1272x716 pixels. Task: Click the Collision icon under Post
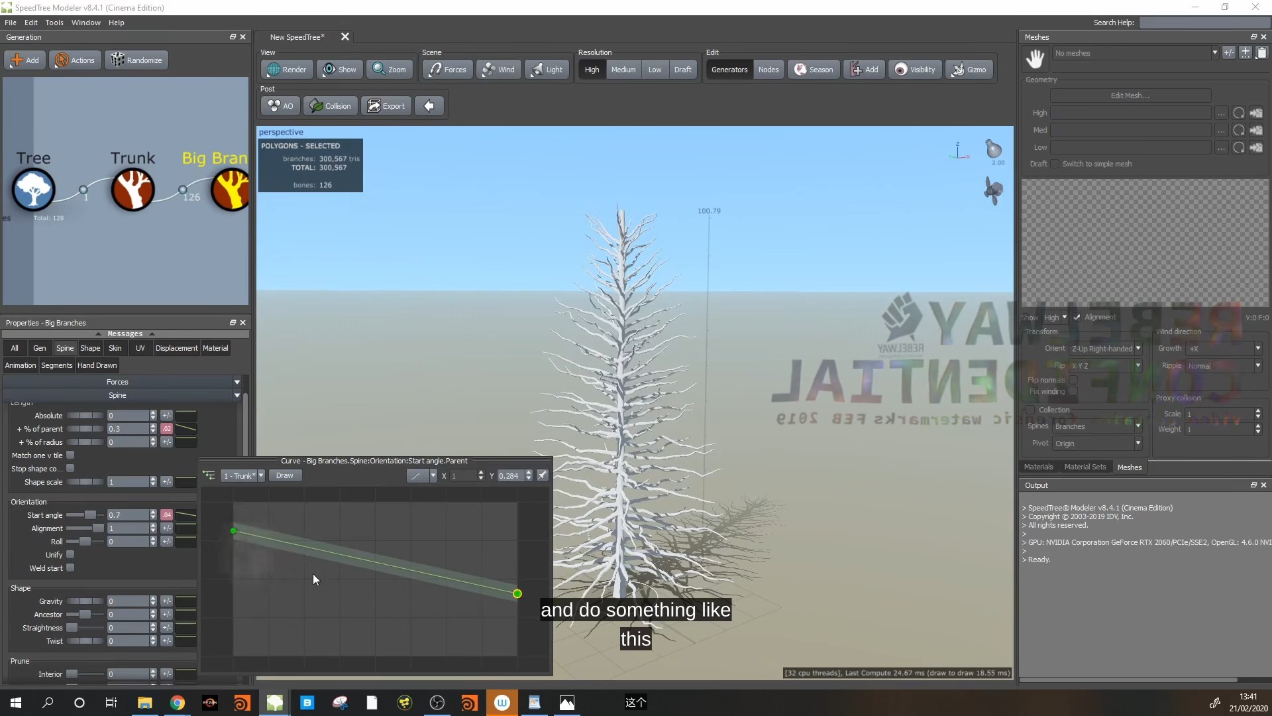click(x=331, y=105)
